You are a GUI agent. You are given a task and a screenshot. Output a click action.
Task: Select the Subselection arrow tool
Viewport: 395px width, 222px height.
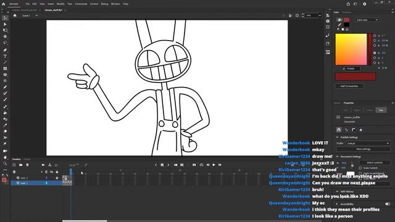tap(5, 24)
